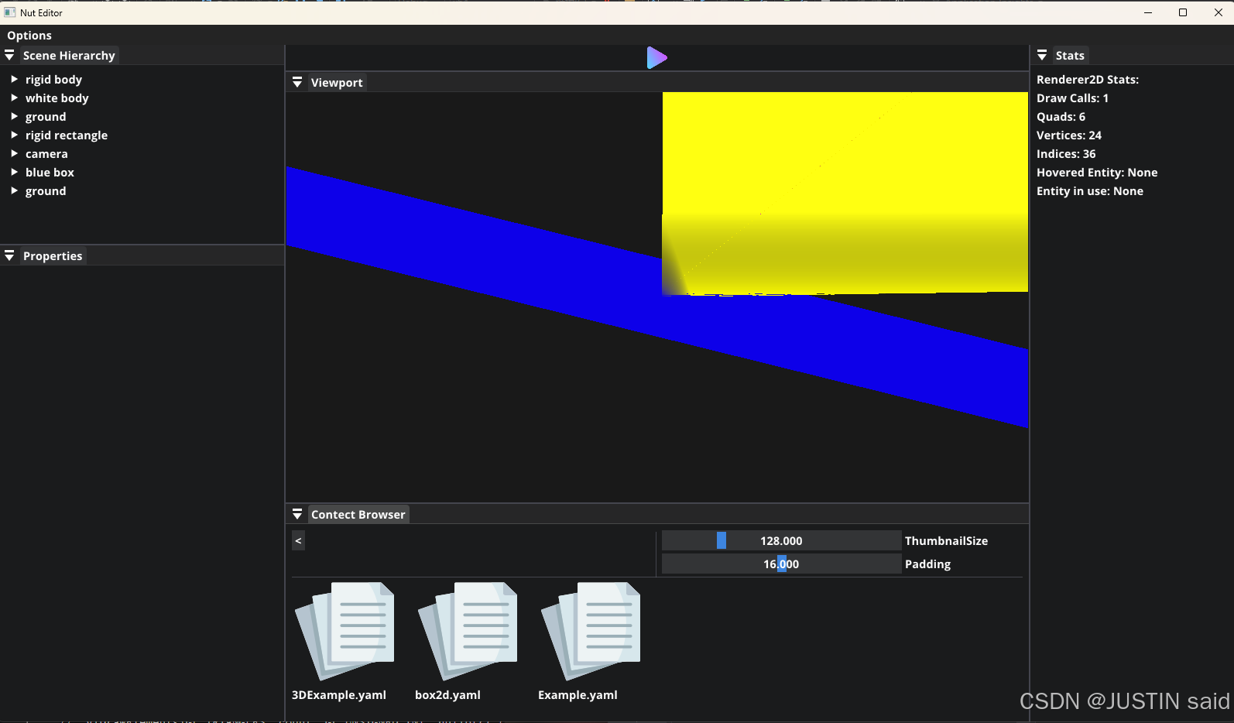Switch to the Stats tab

click(1069, 56)
